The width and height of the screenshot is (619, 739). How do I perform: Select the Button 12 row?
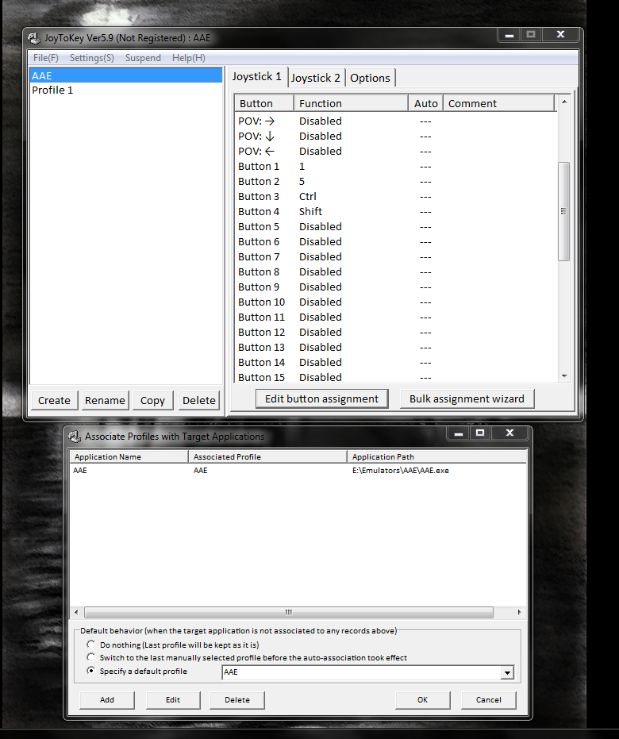point(396,333)
